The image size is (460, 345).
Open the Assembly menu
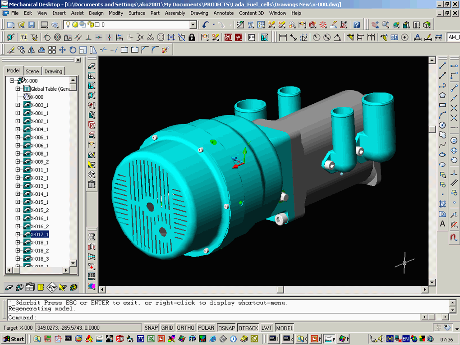(x=175, y=13)
